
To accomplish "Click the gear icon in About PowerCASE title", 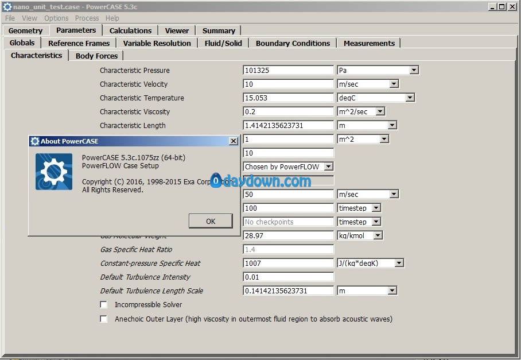I will (34, 141).
